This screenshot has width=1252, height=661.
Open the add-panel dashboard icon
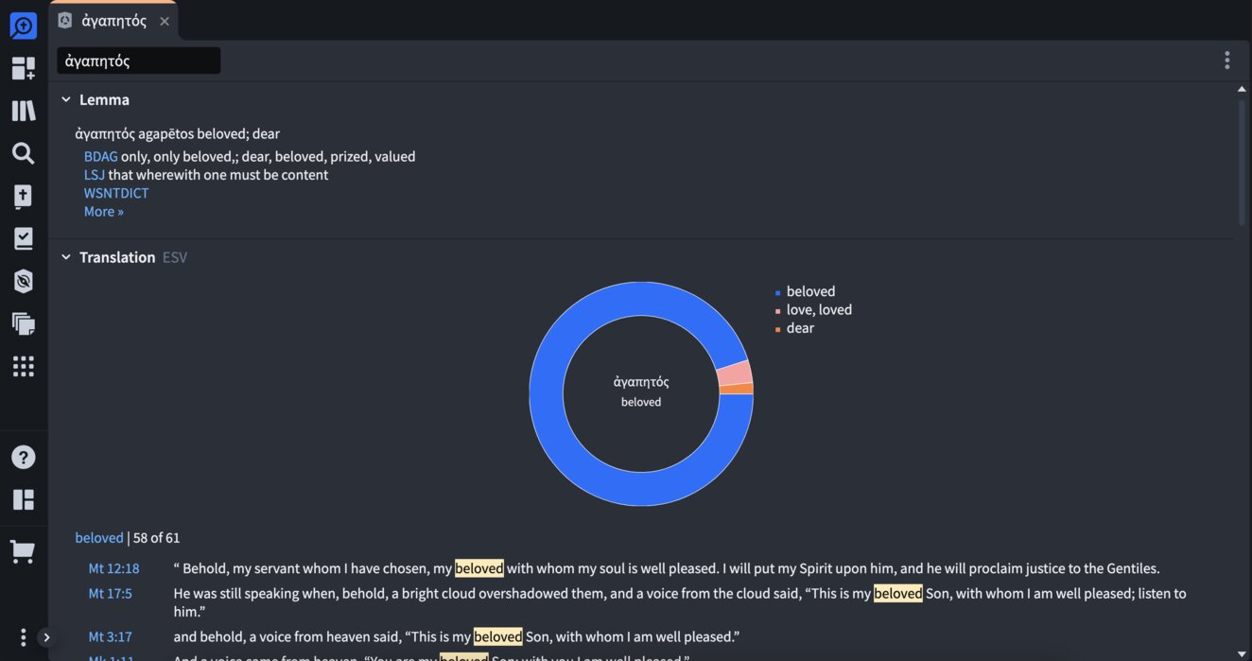click(23, 68)
